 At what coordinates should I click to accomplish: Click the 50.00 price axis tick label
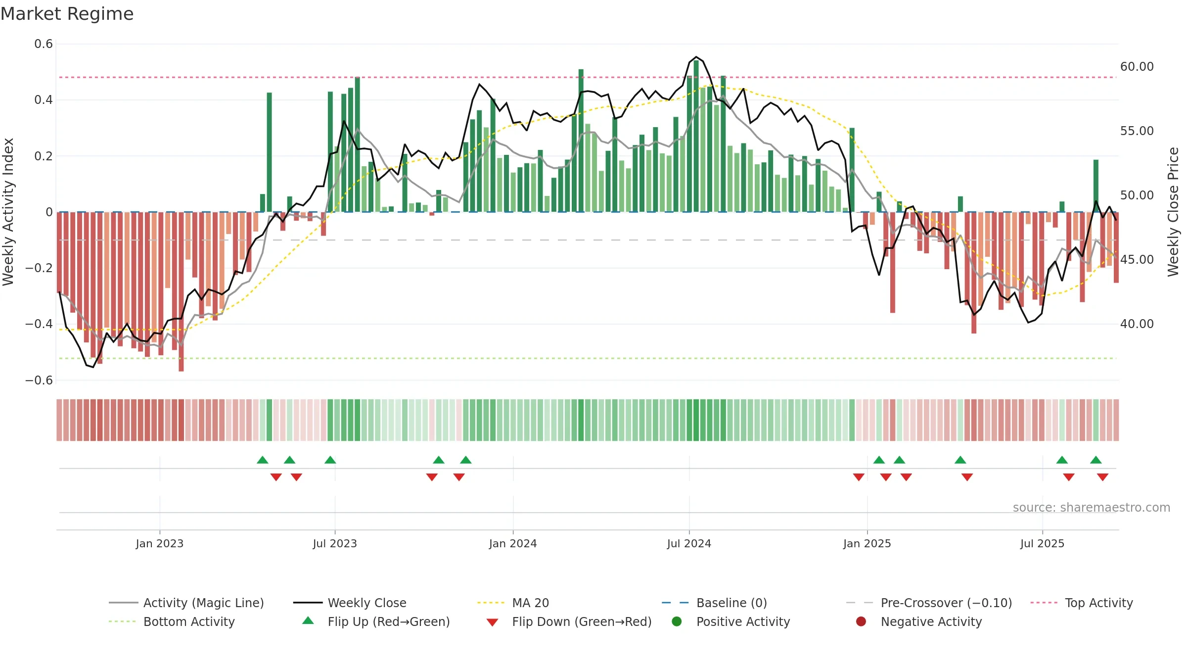(1137, 195)
